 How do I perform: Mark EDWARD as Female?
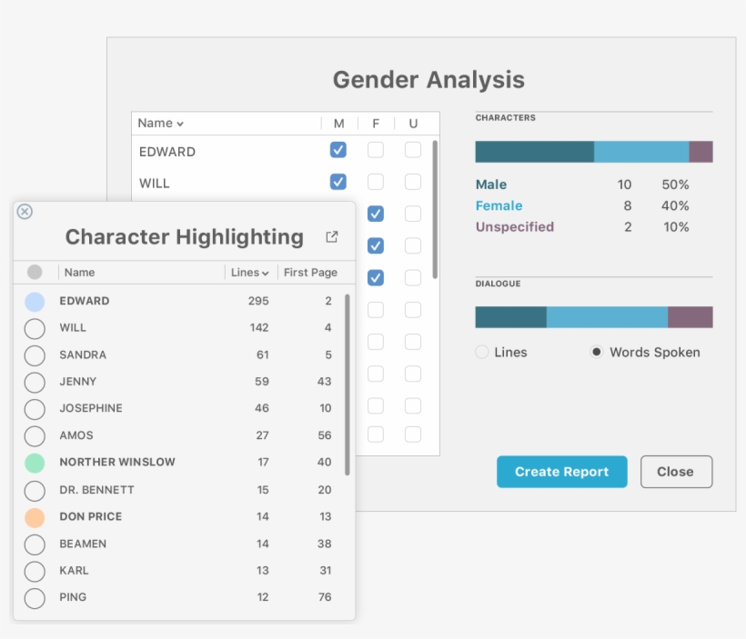click(x=375, y=150)
